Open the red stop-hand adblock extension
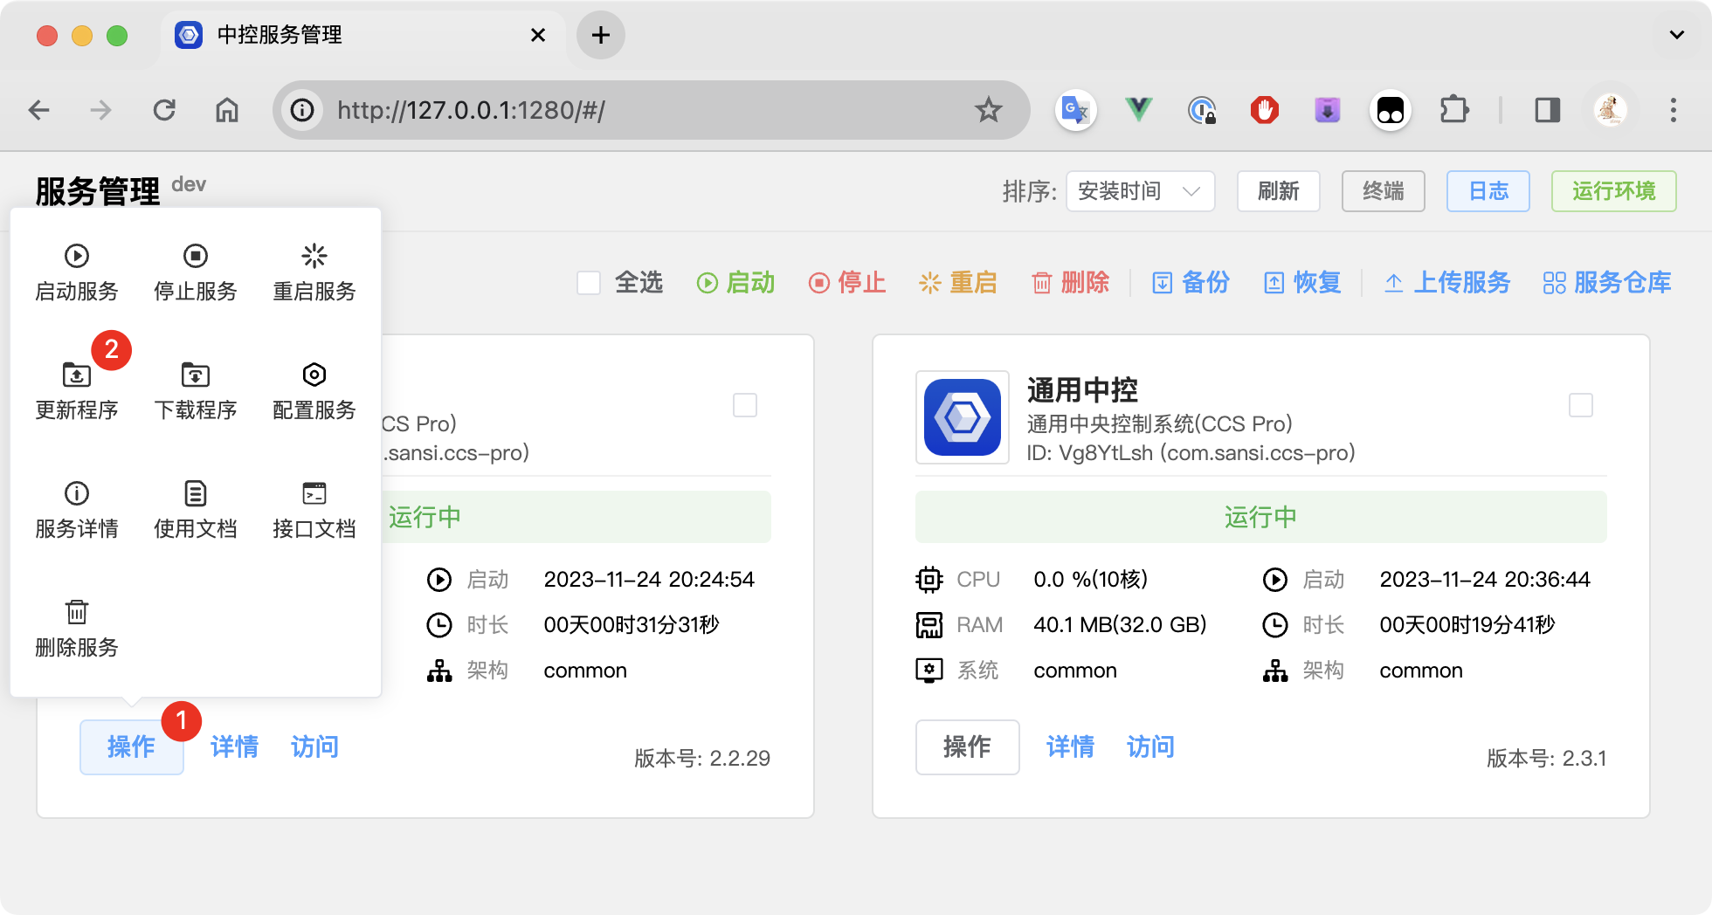This screenshot has height=915, width=1712. point(1264,110)
